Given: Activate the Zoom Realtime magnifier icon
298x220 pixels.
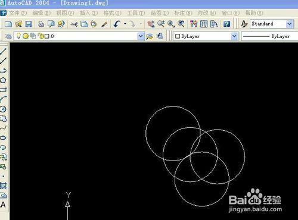Looking at the screenshot, I should tap(161, 24).
